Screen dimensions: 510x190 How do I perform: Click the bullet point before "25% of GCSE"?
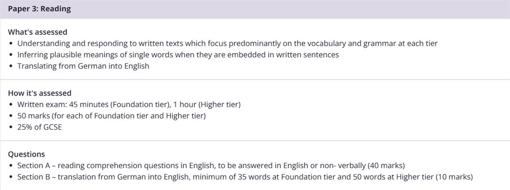coord(11,128)
